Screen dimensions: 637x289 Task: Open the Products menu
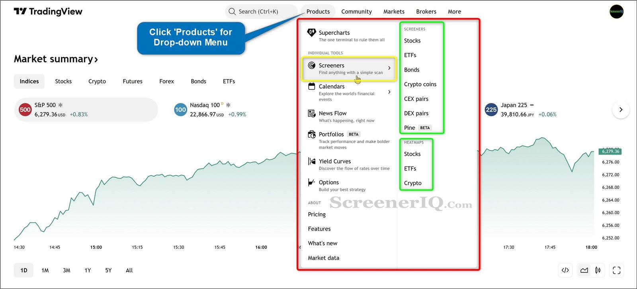pos(318,12)
